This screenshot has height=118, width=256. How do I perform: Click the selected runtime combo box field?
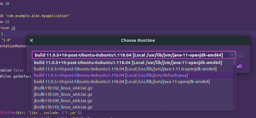click(x=134, y=55)
